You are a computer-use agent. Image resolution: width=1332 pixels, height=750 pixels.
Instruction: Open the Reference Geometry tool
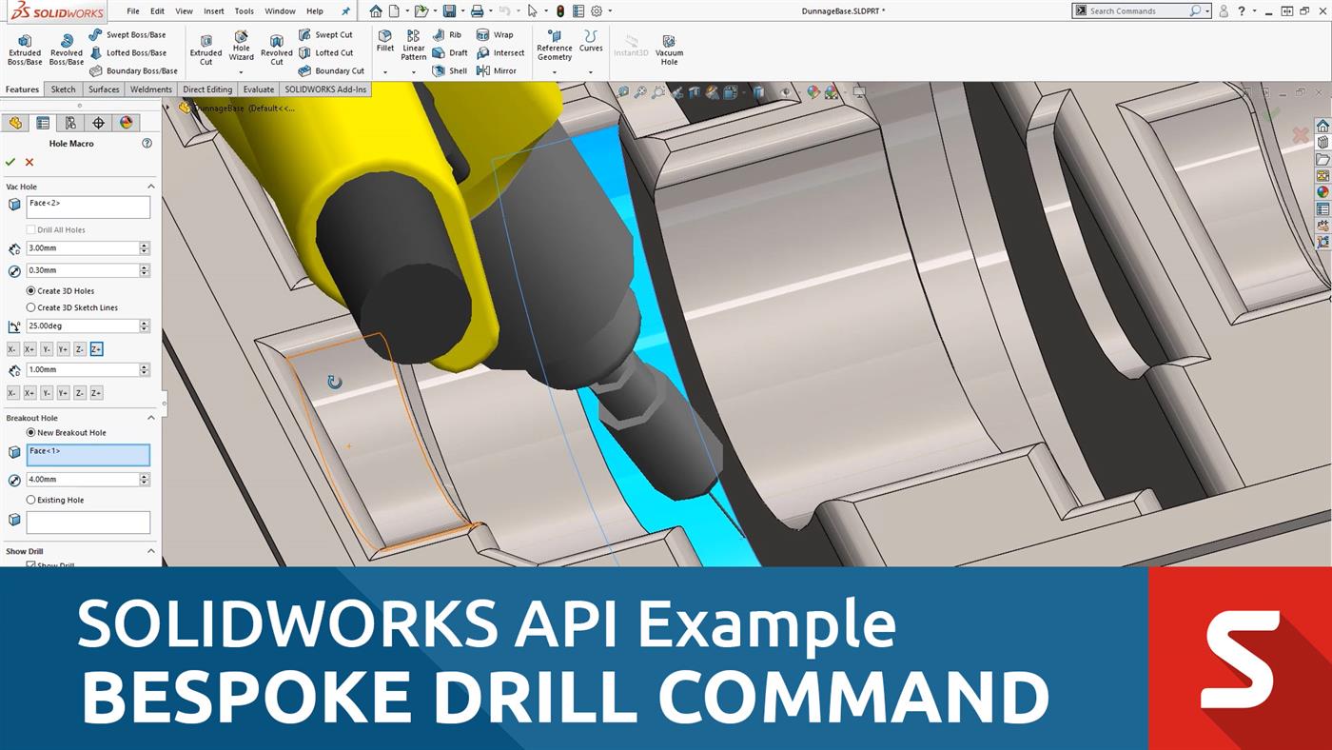[553, 48]
